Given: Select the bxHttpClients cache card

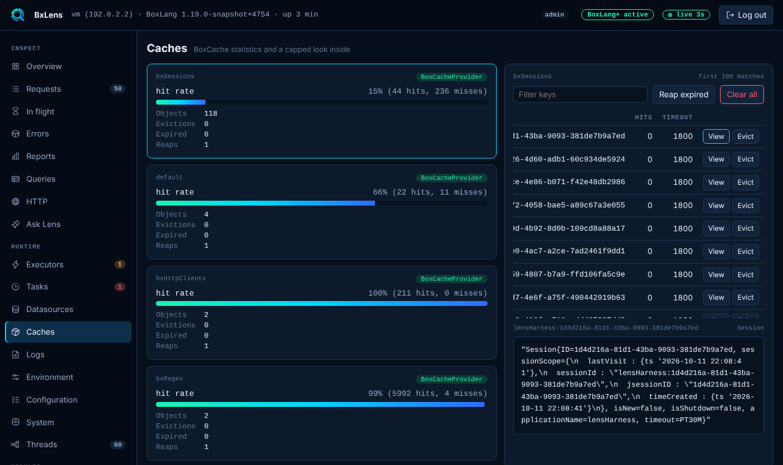Looking at the screenshot, I should (x=322, y=313).
